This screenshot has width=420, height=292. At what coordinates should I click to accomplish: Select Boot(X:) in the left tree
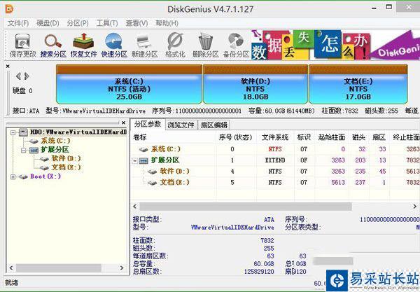(x=45, y=176)
